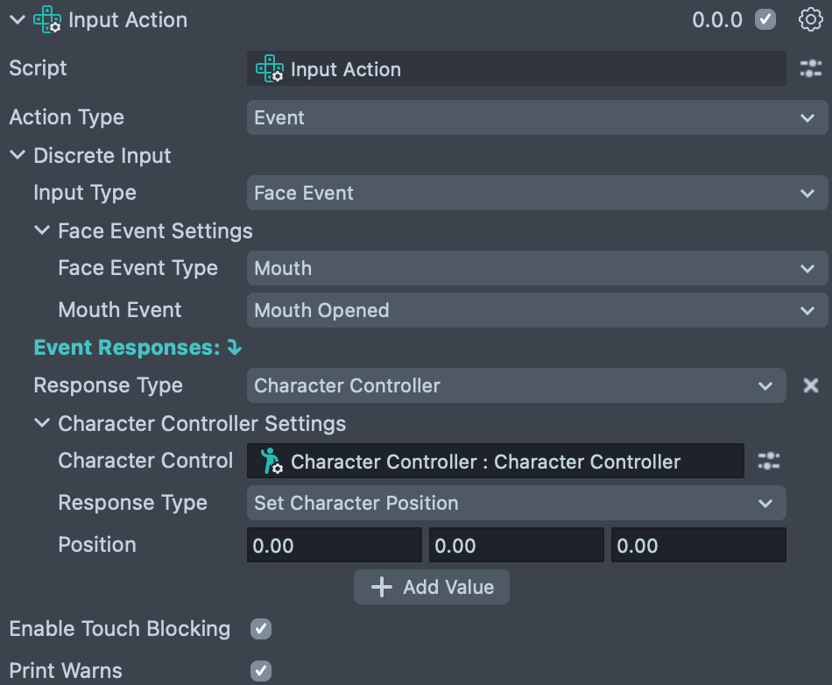Disable the Enable Touch Blocking checkbox
832x685 pixels.
tap(261, 629)
